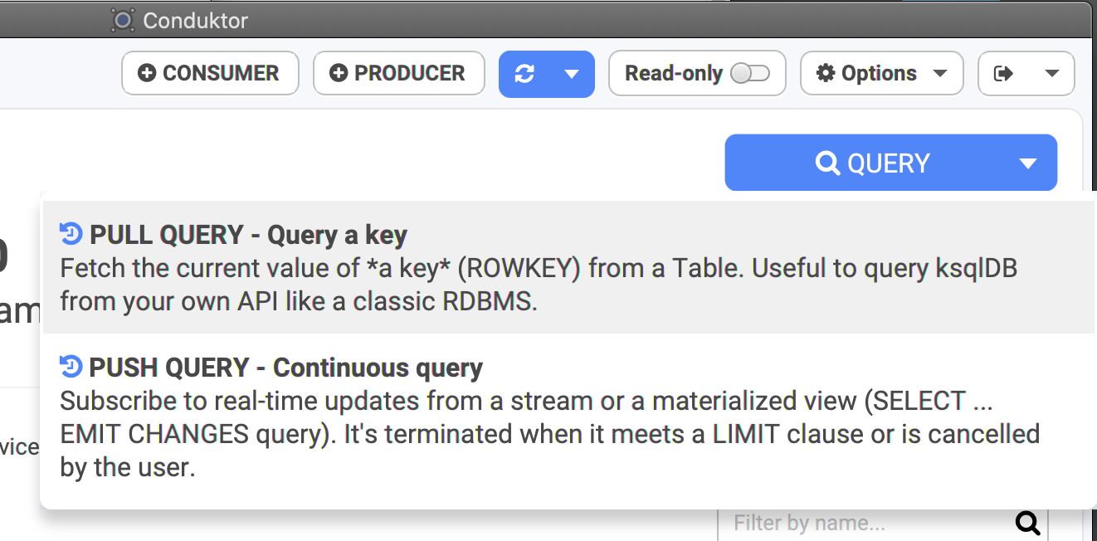Select PUSH QUERY - Continuous query
This screenshot has height=541, width=1097.
click(568, 417)
